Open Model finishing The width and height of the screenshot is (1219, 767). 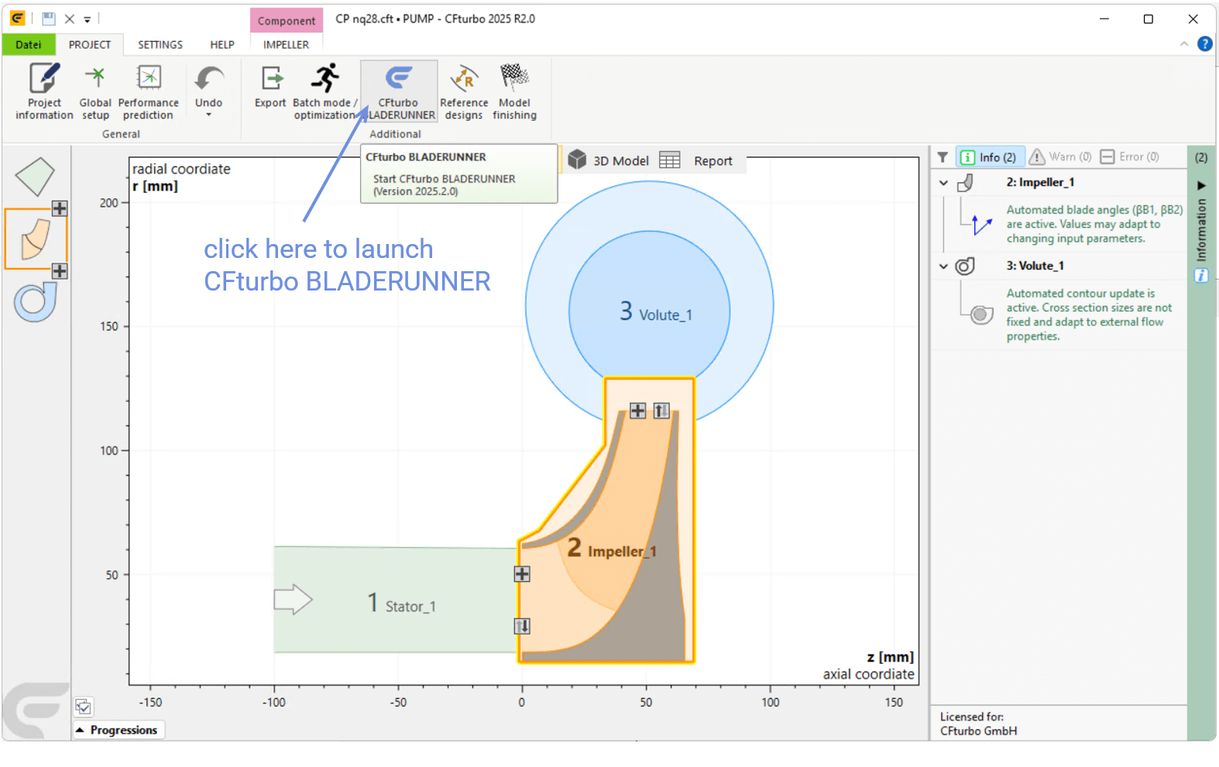coord(514,91)
